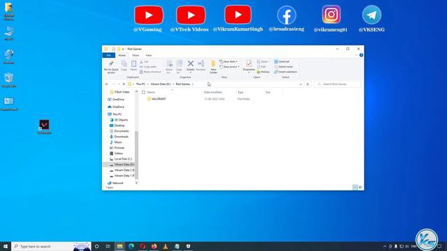
Task: Select Documents in the navigation pane
Action: [121, 131]
